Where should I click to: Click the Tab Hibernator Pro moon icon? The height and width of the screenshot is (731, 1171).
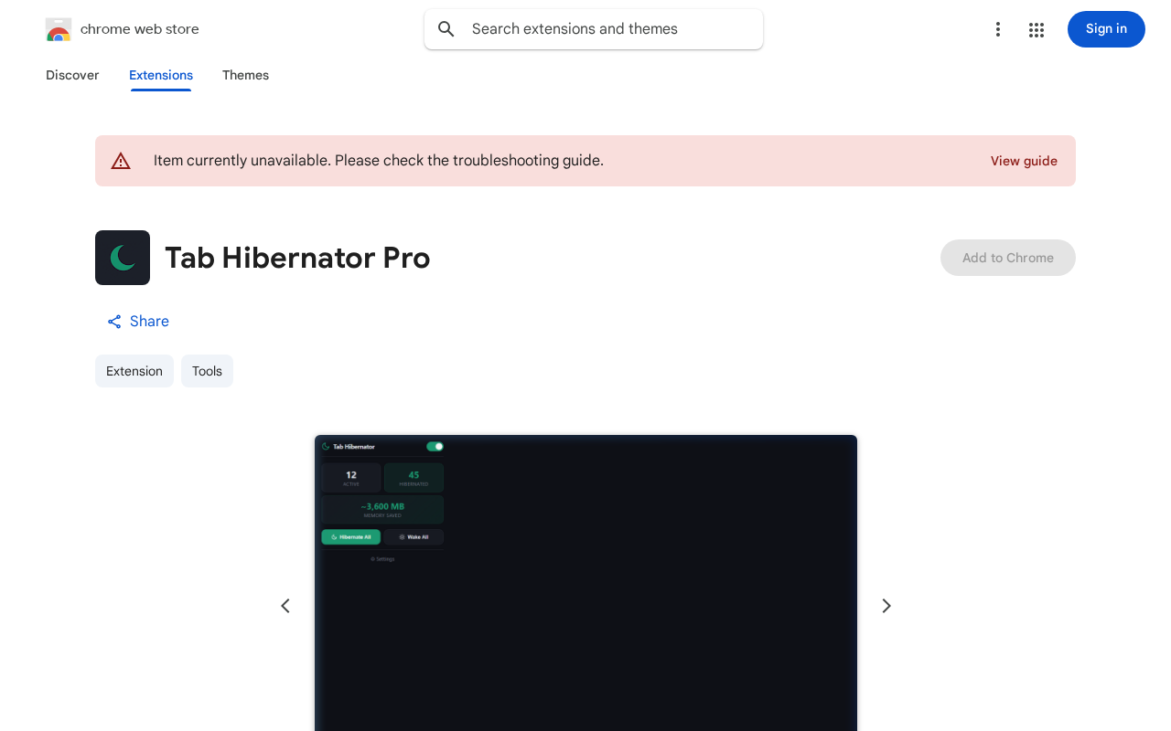click(123, 258)
